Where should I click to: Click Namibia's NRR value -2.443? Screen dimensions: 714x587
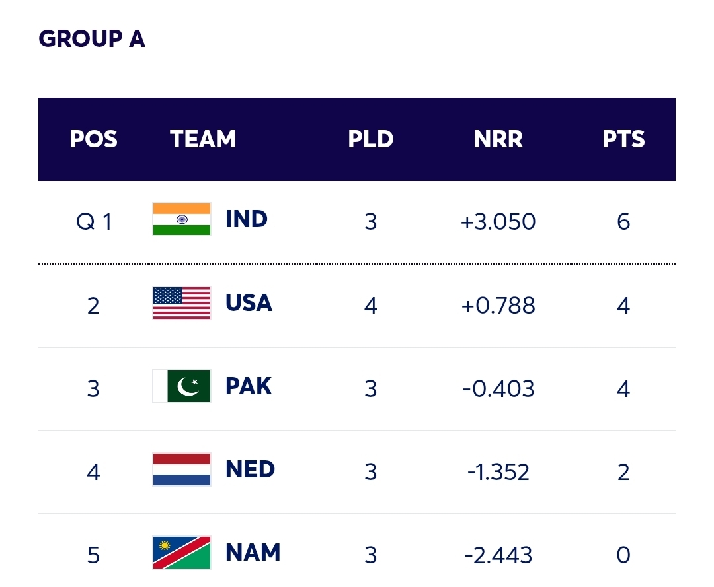point(498,555)
